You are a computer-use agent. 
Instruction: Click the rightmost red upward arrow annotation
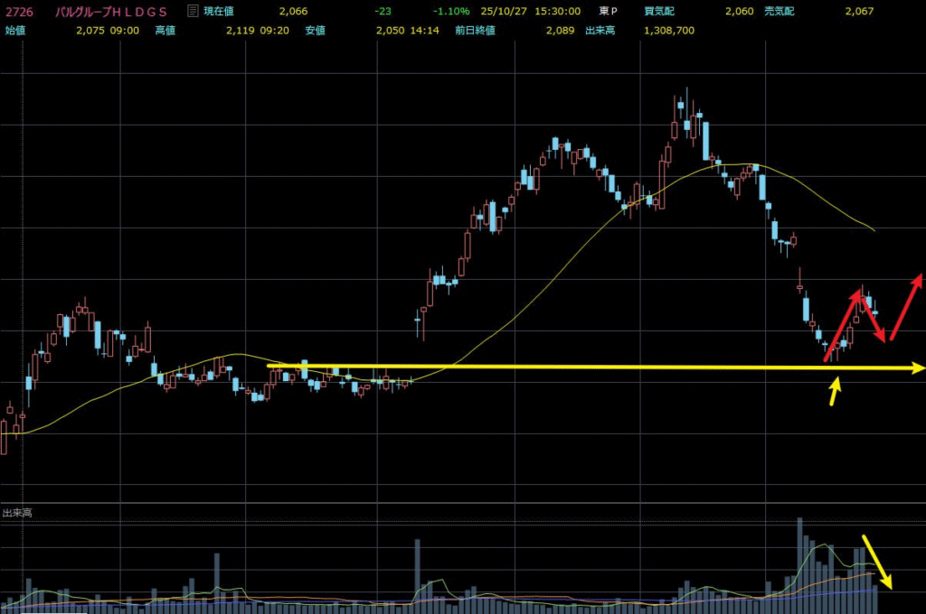[907, 306]
